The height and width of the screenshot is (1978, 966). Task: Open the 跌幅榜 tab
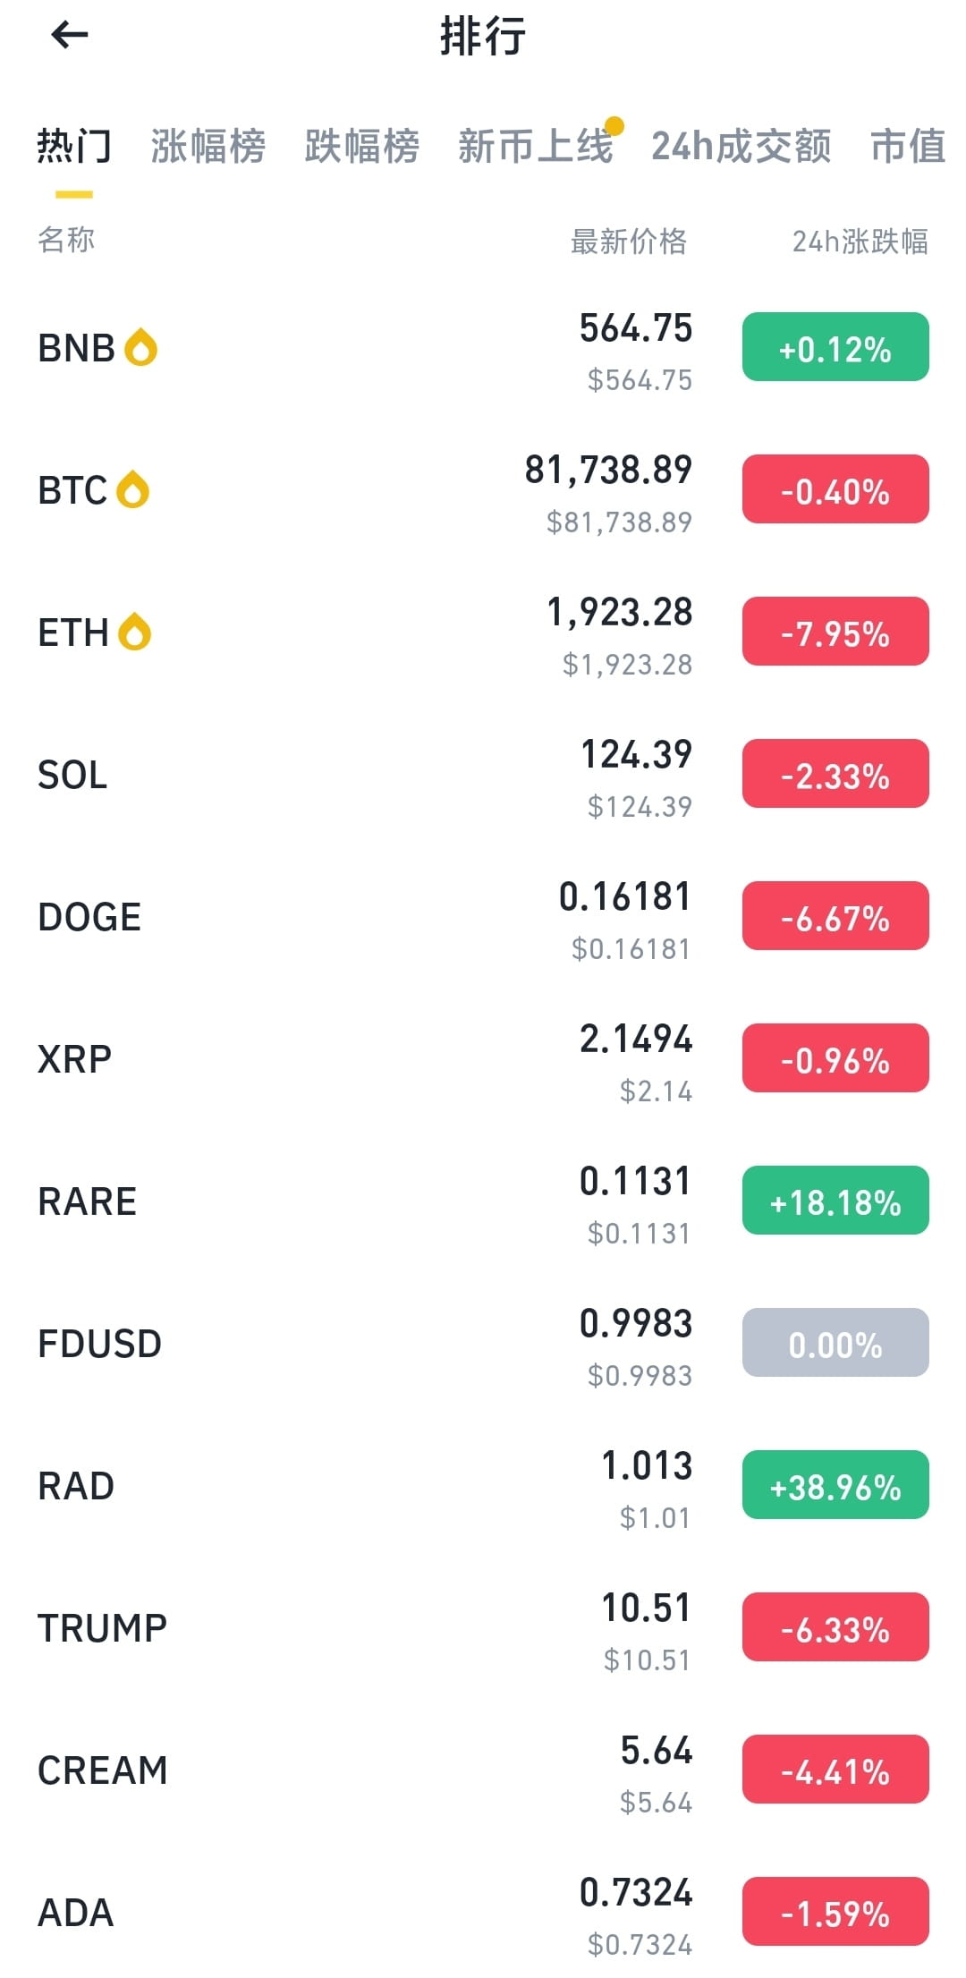point(361,147)
